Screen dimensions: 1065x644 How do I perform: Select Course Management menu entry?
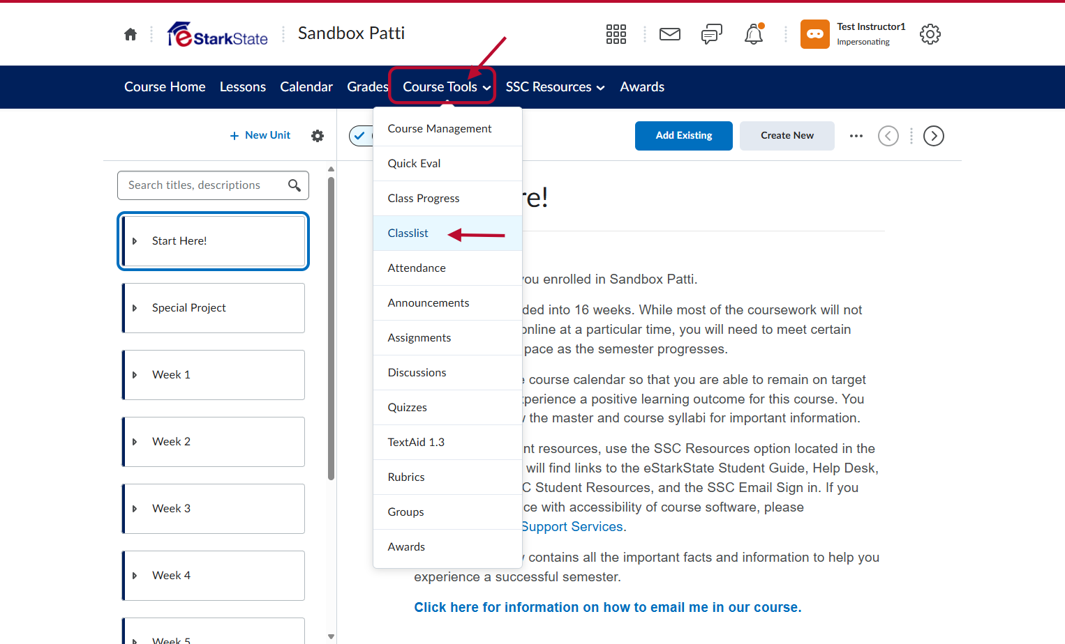pyautogui.click(x=447, y=129)
